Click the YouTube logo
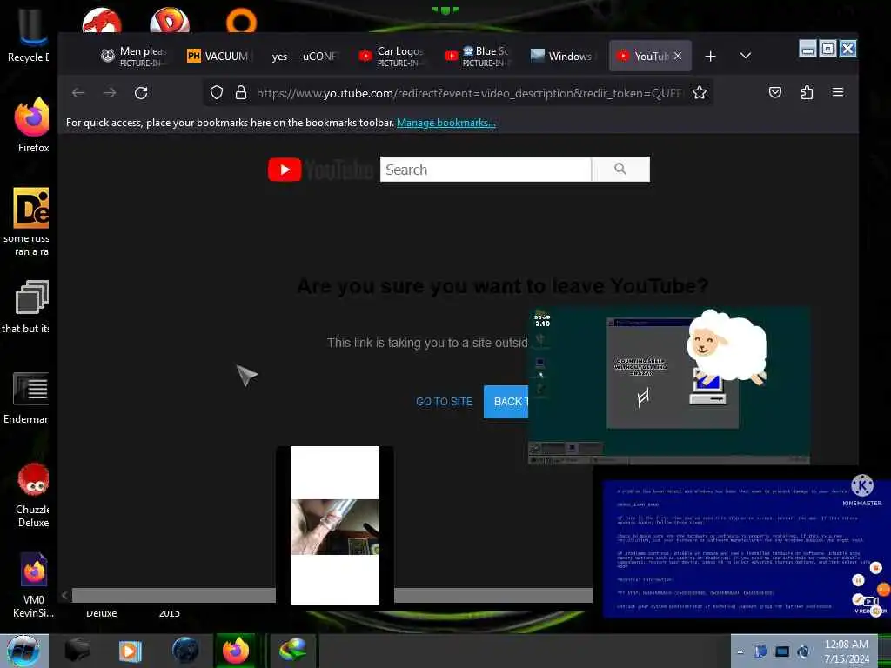The image size is (891, 668). pyautogui.click(x=320, y=170)
